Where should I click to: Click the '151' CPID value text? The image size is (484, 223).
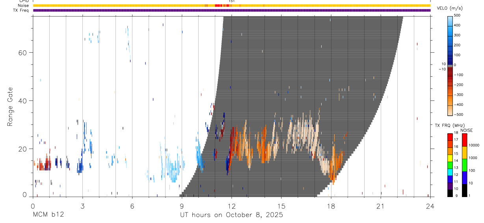232,1
